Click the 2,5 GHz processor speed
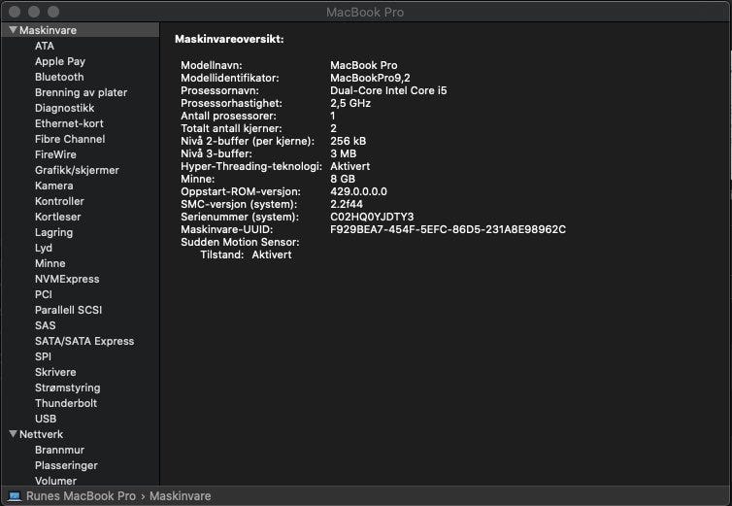Viewport: 732px width, 506px height. pyautogui.click(x=350, y=103)
